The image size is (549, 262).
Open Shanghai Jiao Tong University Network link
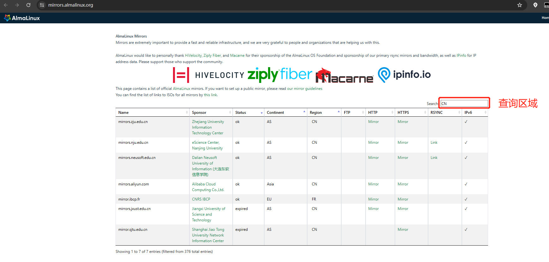click(208, 235)
